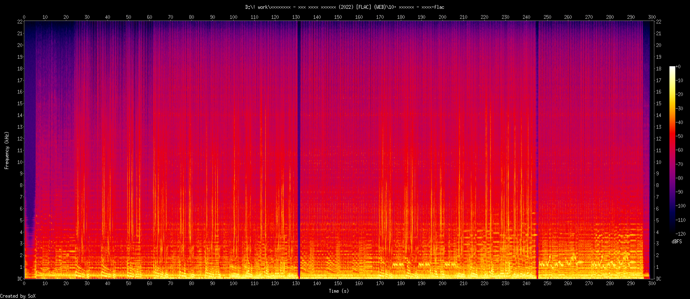Click the -120 mark on the dBFS scale
The image size is (690, 299).
(x=681, y=234)
